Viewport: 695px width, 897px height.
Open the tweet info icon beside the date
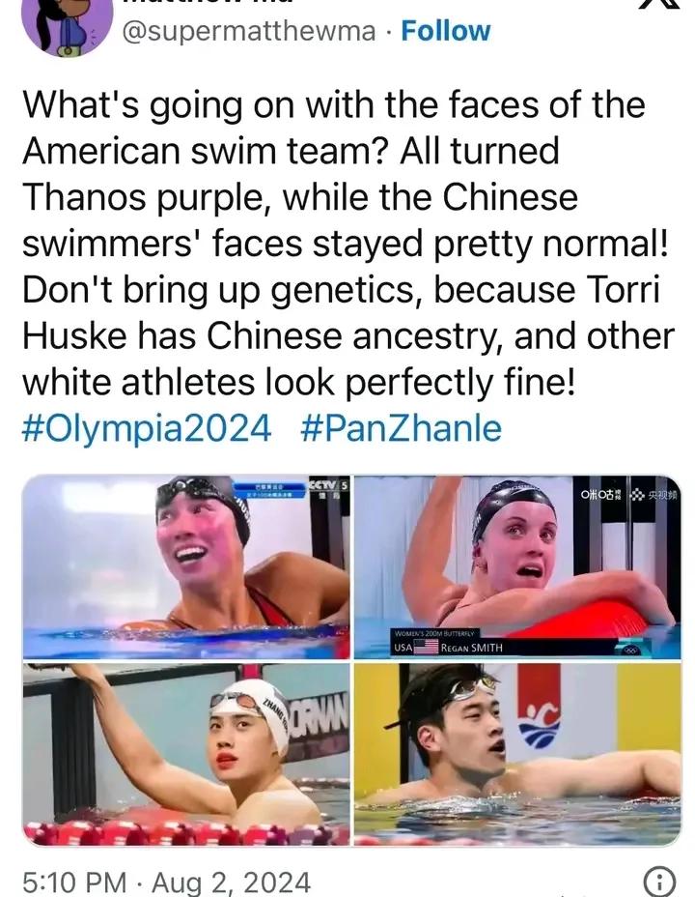coord(659,882)
